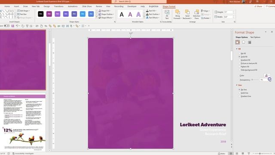Open the fill Color picker dropdown
This screenshot has height=155, width=275.
267,75
